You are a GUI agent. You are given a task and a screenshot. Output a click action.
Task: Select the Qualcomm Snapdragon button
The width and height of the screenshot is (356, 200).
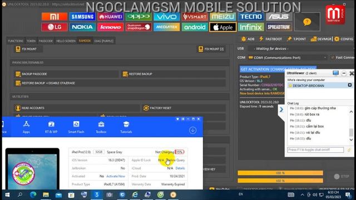139,27
